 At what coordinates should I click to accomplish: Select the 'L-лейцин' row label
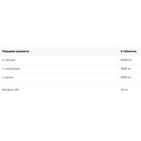(9, 60)
